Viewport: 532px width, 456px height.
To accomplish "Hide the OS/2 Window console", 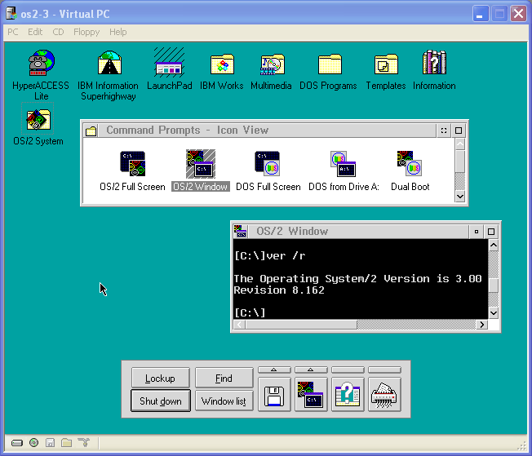I will coord(476,232).
